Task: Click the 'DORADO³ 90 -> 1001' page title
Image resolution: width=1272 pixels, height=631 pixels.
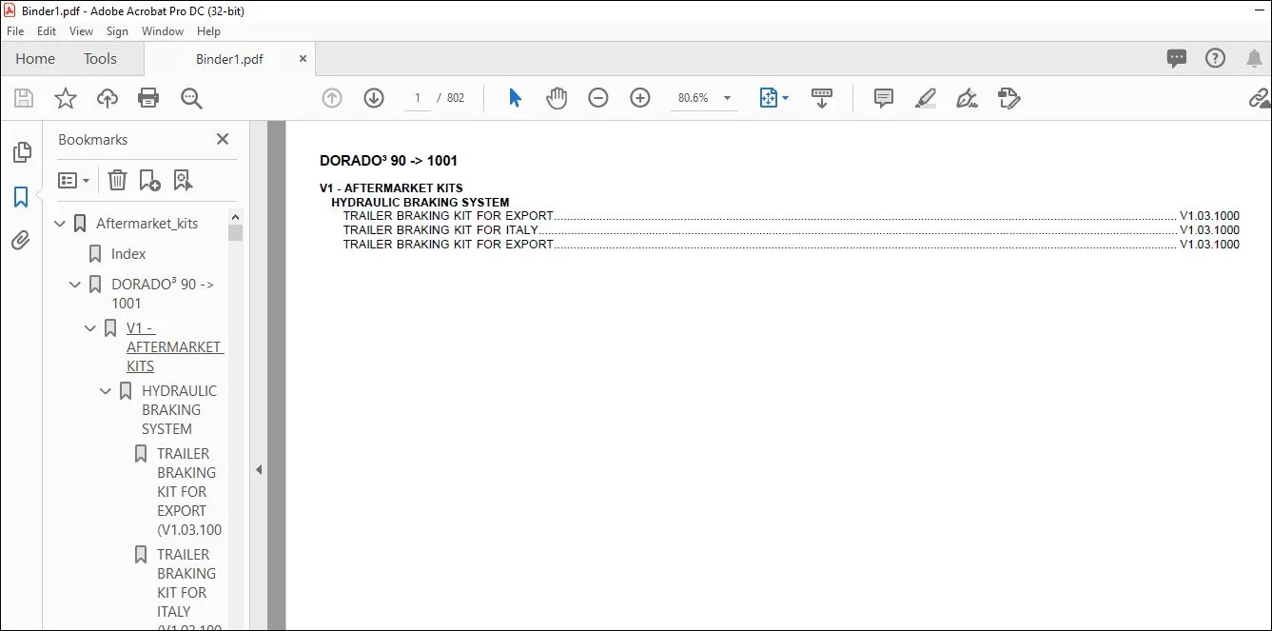Action: click(x=388, y=161)
